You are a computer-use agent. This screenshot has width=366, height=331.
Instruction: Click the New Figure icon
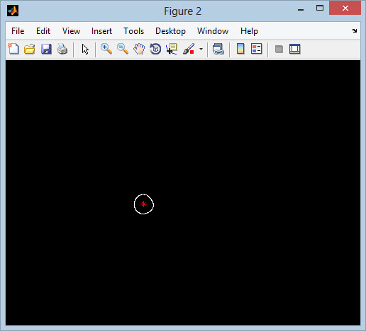pyautogui.click(x=13, y=49)
